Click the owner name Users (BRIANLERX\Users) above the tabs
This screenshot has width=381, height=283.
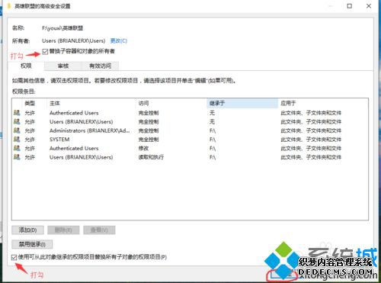pos(74,40)
